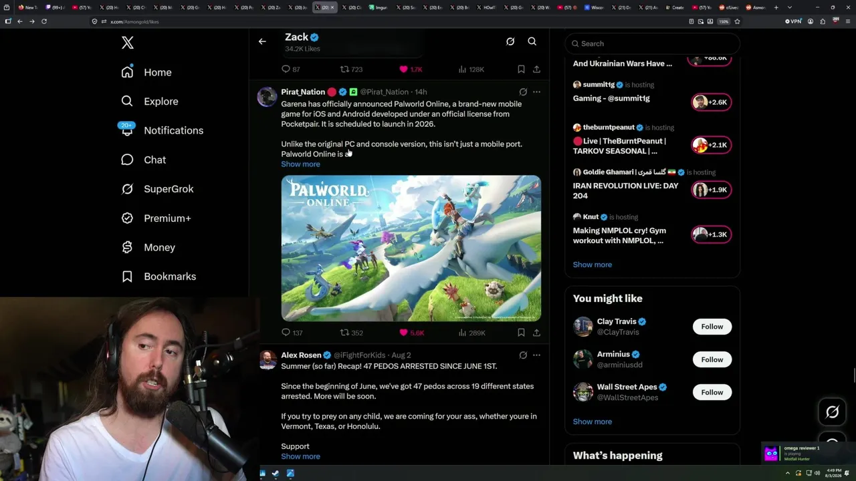
Task: Follow Wall Street Apes
Action: coord(712,392)
